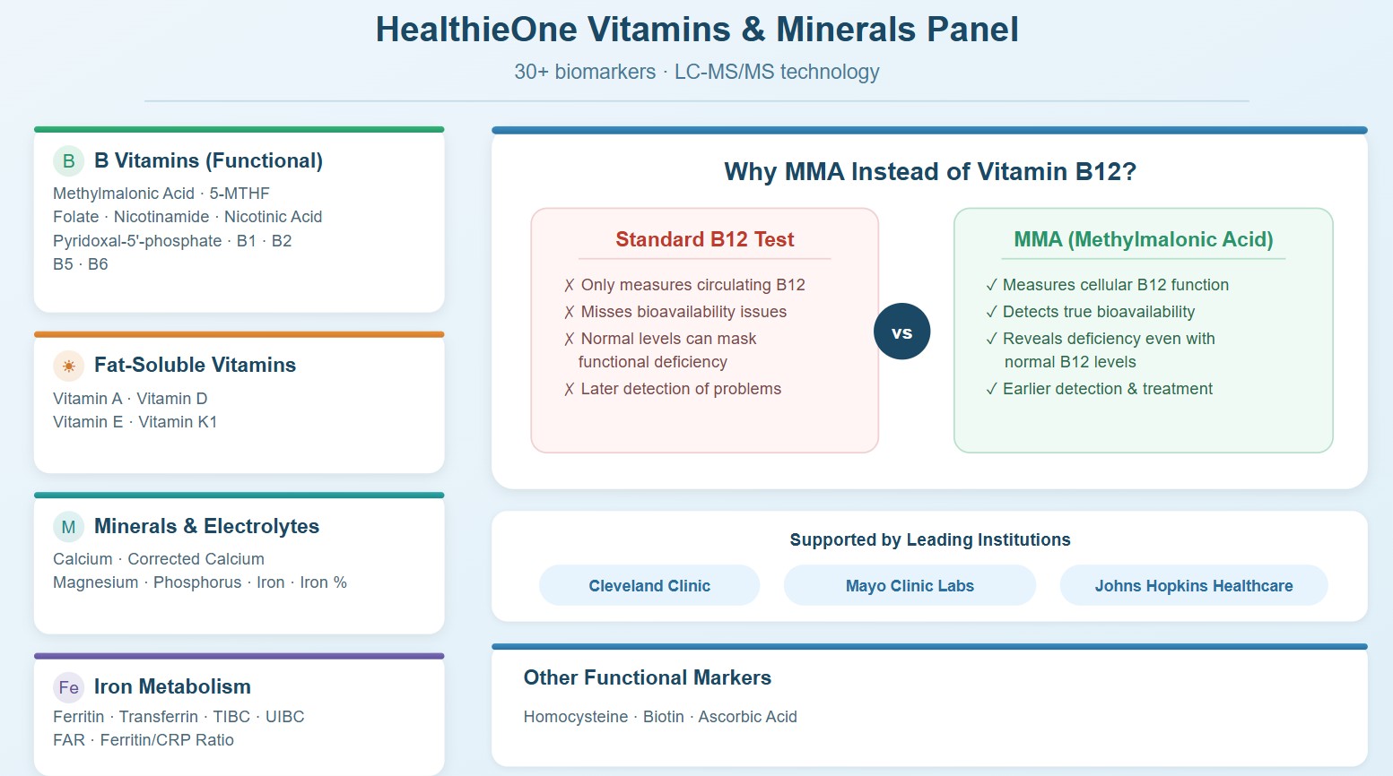The width and height of the screenshot is (1393, 776).
Task: Click the Why MMA Instead of Vitamin B12 heading
Action: point(929,172)
